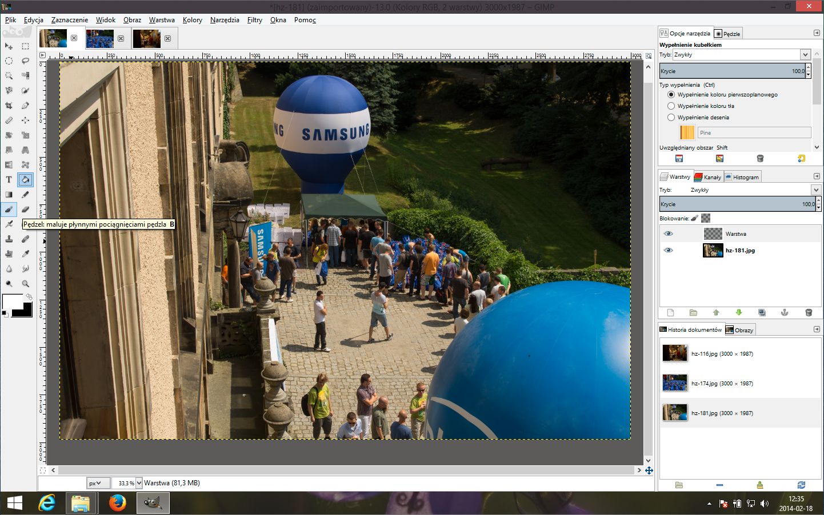Select the Rectangle Select tool
This screenshot has width=824, height=515.
[26, 46]
